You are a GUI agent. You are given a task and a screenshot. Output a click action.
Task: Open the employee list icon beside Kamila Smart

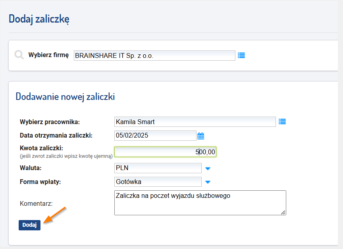(x=282, y=122)
